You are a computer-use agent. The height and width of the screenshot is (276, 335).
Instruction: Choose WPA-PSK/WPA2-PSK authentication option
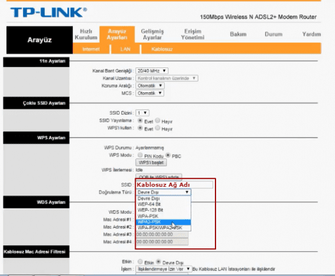tap(164, 228)
